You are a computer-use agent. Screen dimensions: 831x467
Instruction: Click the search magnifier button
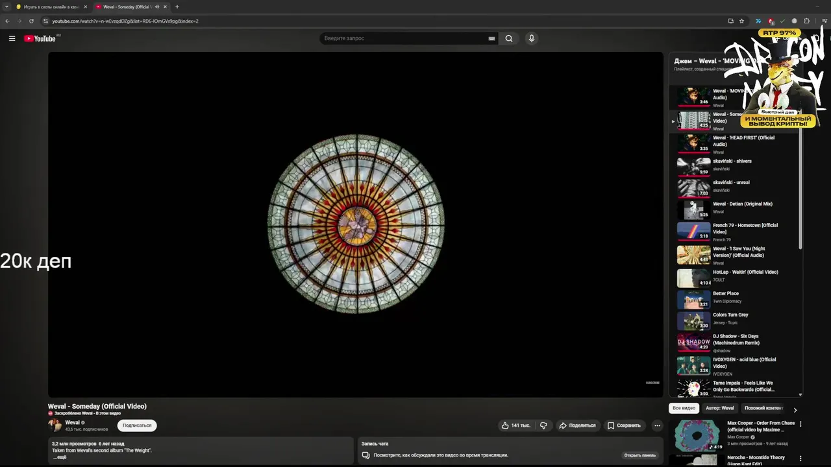[x=509, y=38]
